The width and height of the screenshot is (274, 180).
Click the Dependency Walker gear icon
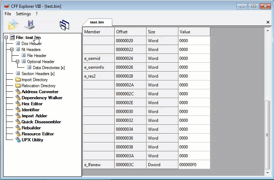coord(18,97)
